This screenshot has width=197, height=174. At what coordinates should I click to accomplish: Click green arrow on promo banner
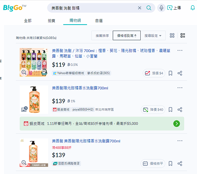(176, 124)
